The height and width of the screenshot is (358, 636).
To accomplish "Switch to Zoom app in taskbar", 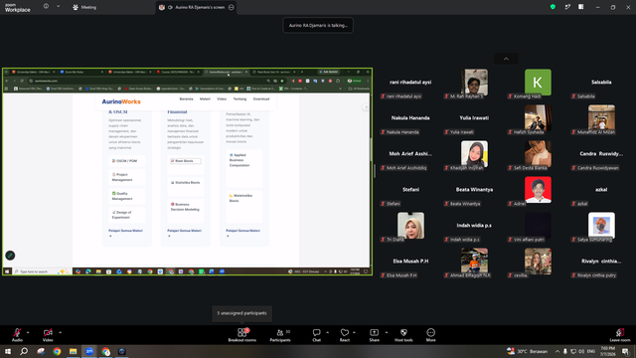I will (89, 351).
